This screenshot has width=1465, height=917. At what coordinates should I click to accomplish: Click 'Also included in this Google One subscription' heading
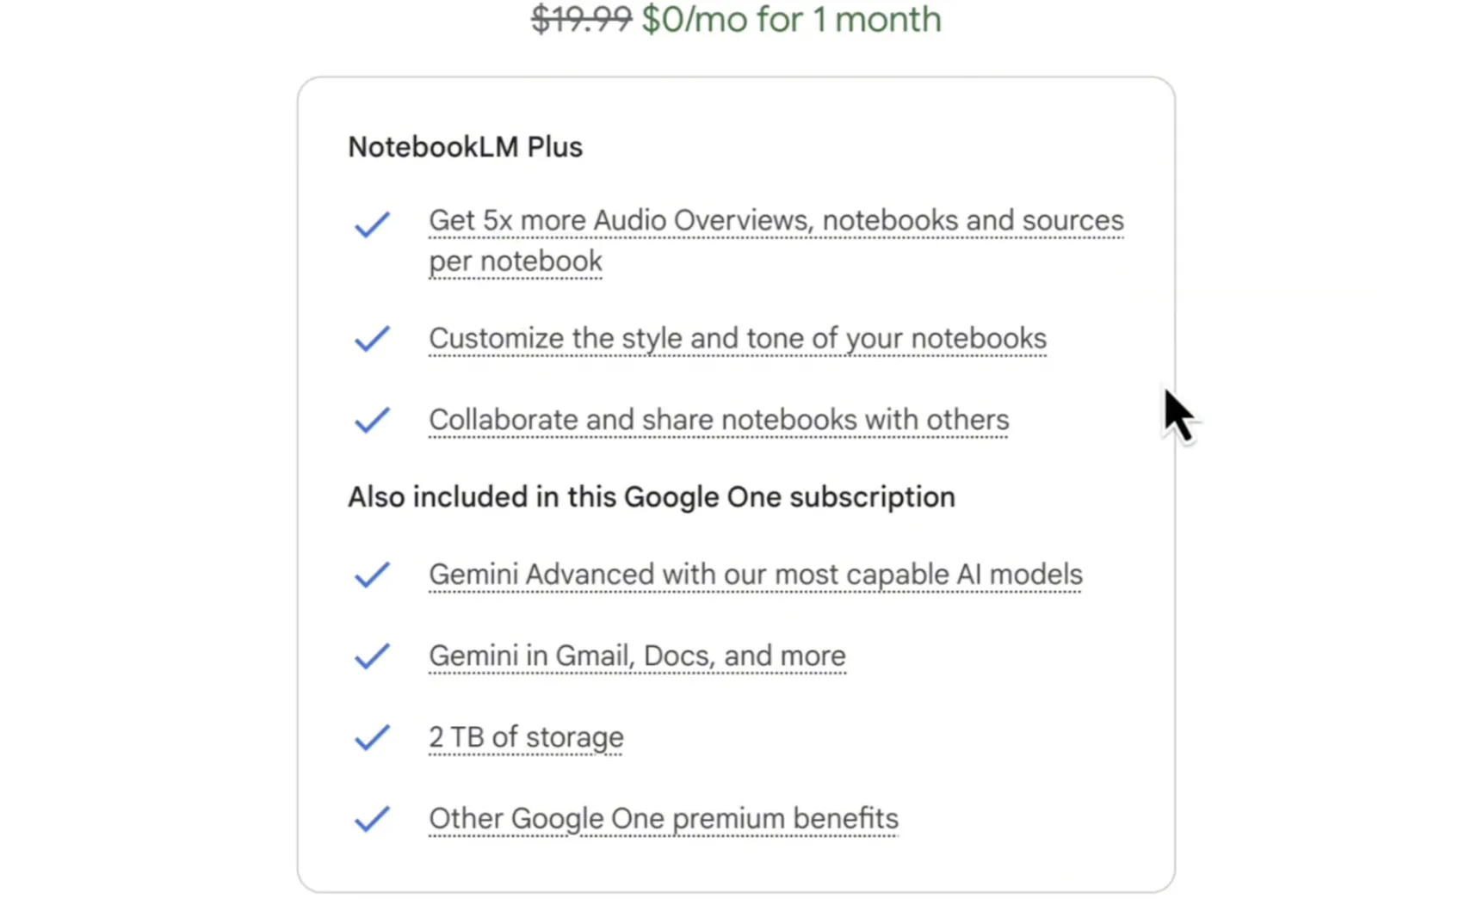652,497
